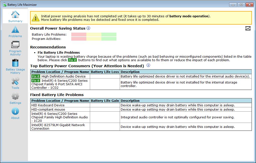The image size is (256, 163).
Task: Select Intel 82579LM Gigabit Network Connection row
Action: pos(141,127)
